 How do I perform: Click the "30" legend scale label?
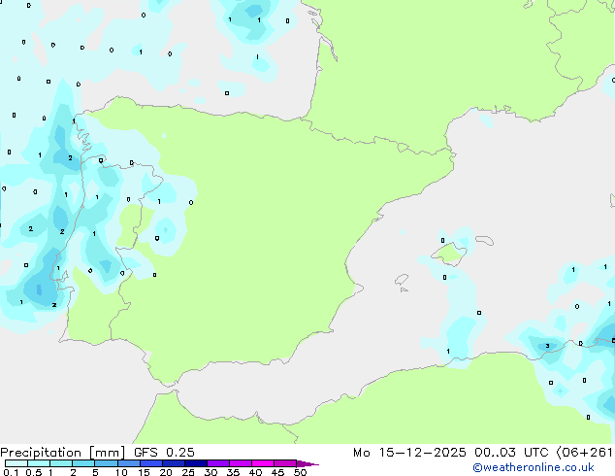click(x=210, y=472)
